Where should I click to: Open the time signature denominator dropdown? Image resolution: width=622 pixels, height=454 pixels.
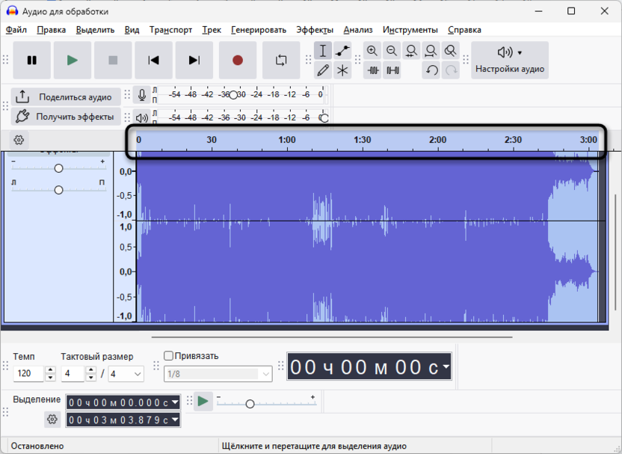[126, 374]
